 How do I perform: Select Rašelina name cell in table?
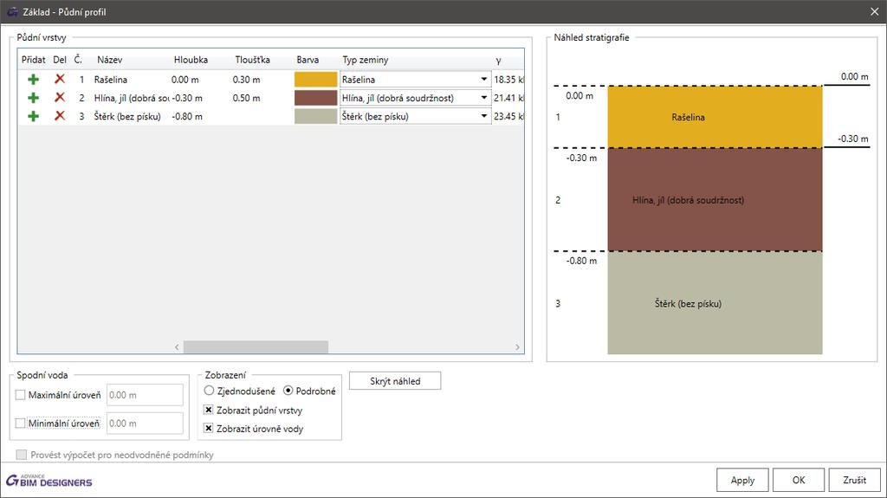[110, 80]
